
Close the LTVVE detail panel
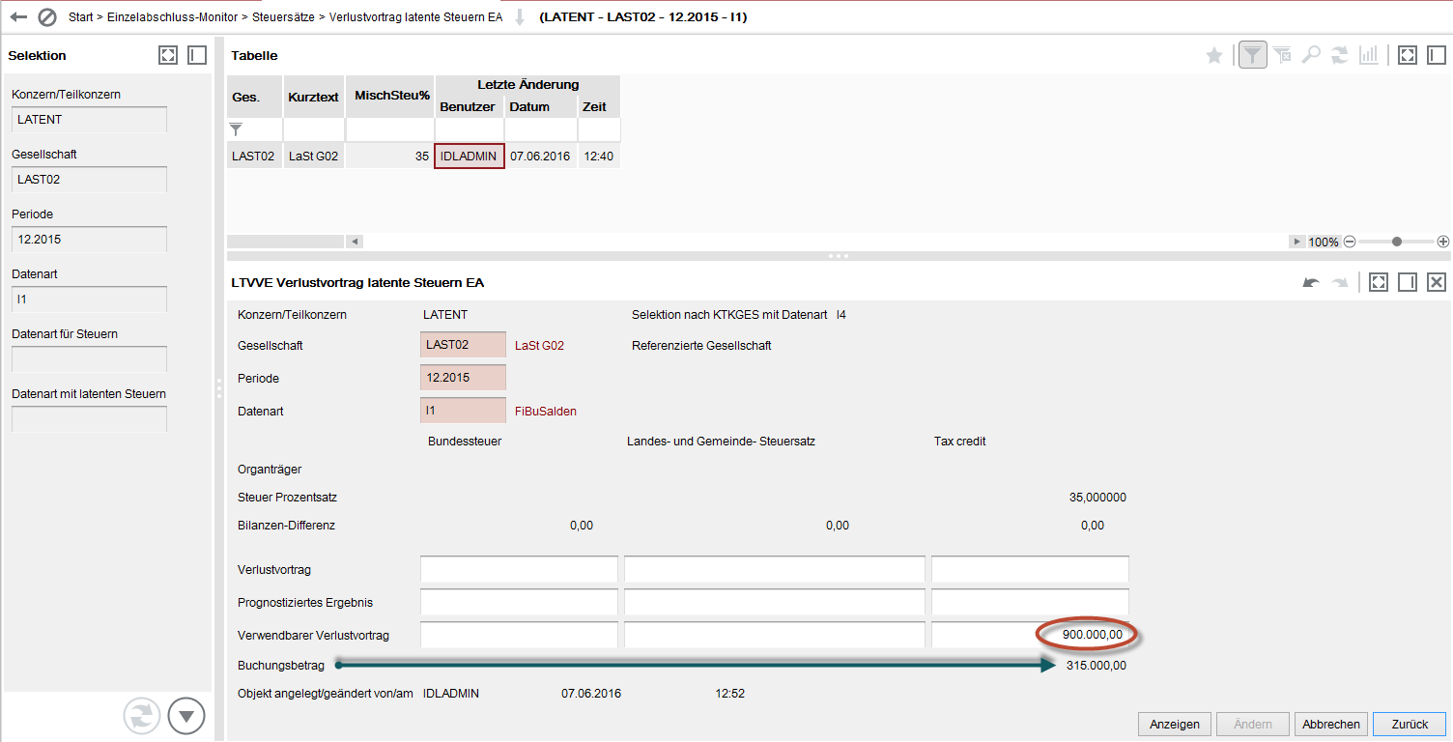1437,282
